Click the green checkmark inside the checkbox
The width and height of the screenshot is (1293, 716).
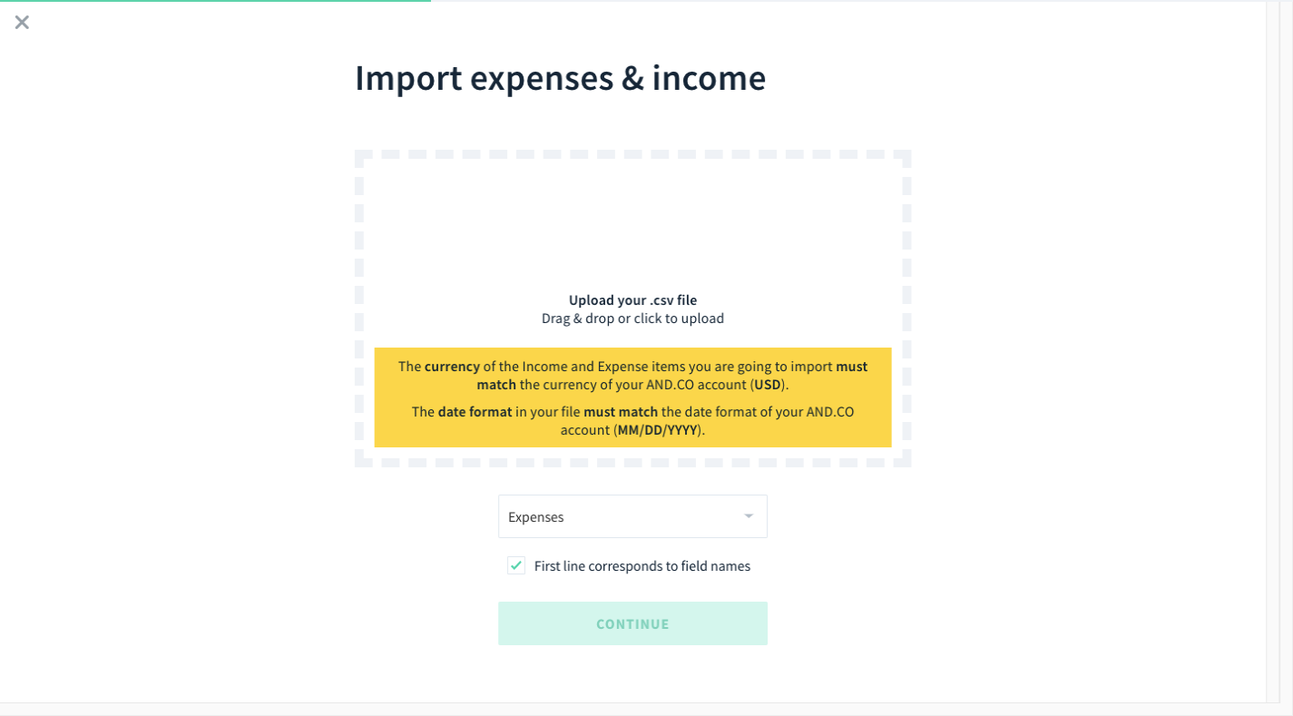[x=516, y=565]
